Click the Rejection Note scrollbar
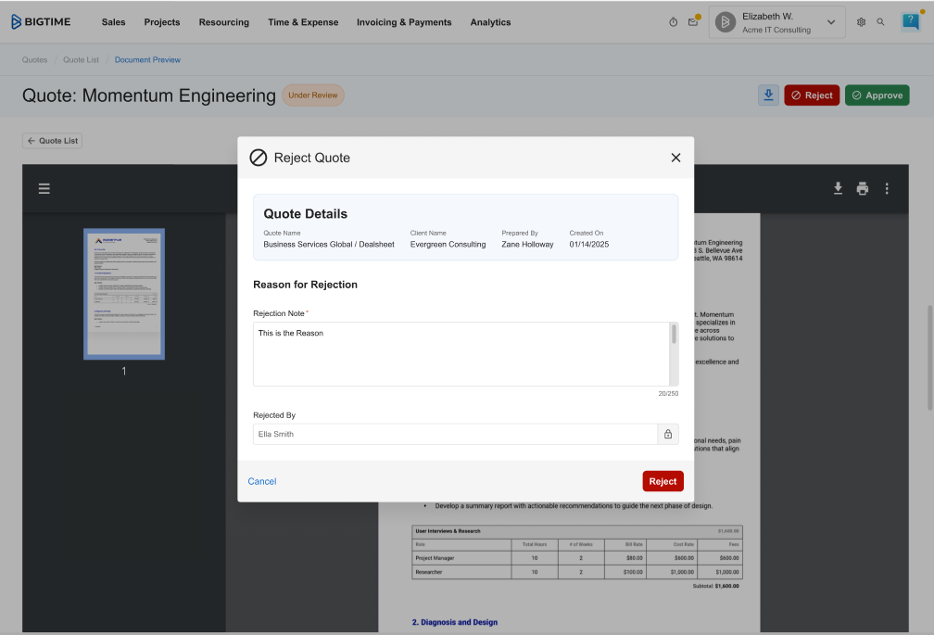This screenshot has width=934, height=635. (674, 335)
